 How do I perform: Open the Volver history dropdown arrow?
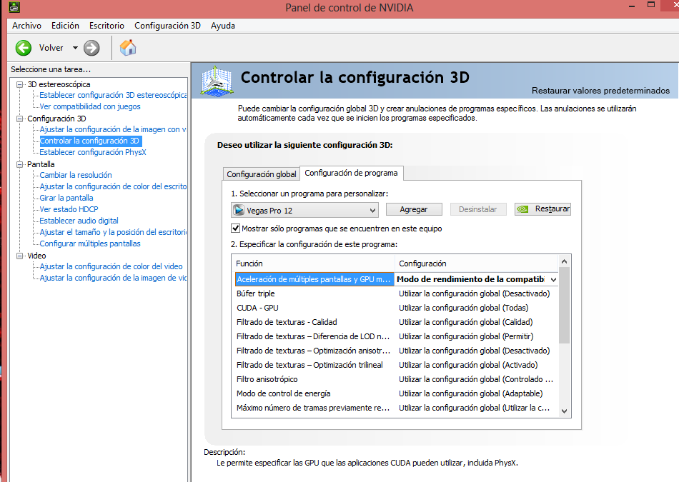(75, 48)
